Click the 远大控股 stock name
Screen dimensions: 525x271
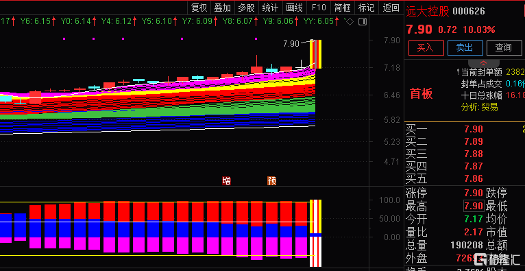click(428, 12)
